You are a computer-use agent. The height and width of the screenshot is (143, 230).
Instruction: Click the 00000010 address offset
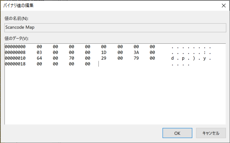click(15, 58)
